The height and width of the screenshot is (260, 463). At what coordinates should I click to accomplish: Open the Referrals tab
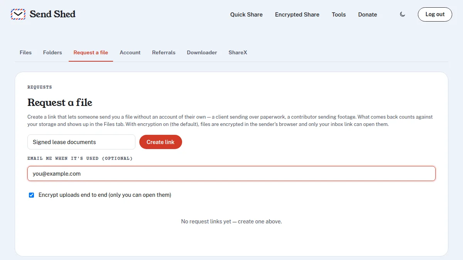(x=164, y=52)
